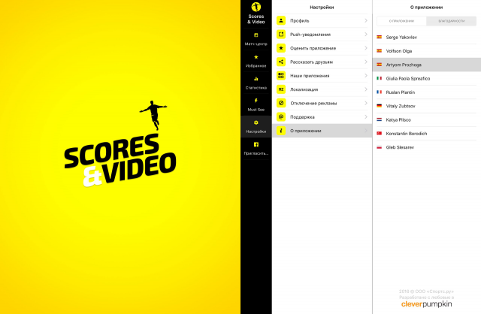Click the Dutch flag by Katya Plisco
This screenshot has height=314, width=481.
[x=379, y=119]
